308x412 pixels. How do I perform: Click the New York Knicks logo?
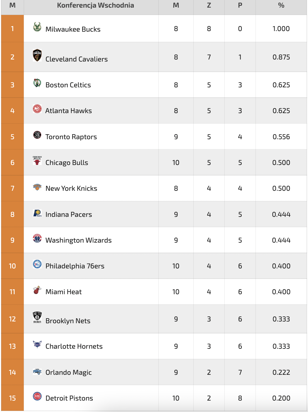coord(37,187)
